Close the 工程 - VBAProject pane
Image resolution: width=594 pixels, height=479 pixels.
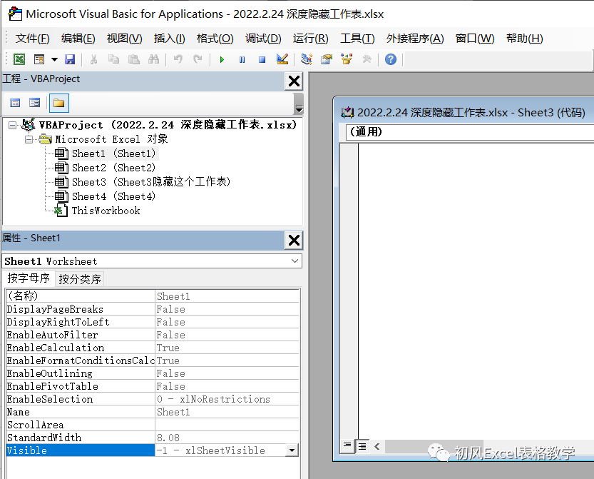click(294, 81)
